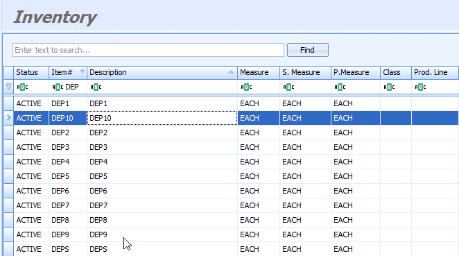The height and width of the screenshot is (256, 459).
Task: Select the DEP2 item number cell
Action: click(x=68, y=133)
